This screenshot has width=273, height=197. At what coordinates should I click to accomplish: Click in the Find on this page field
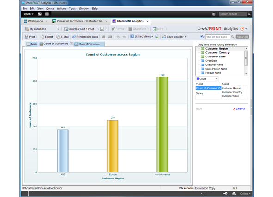tap(217, 37)
